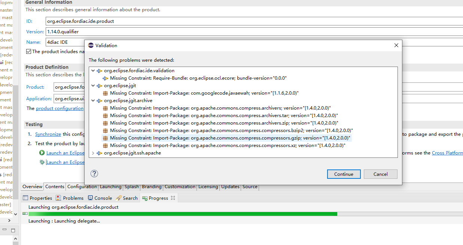
Task: Click into the Version field
Action: [254, 31]
